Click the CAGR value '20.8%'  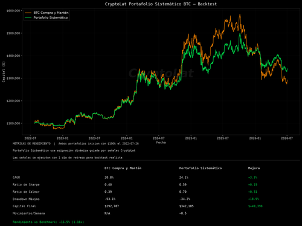(x=109, y=178)
